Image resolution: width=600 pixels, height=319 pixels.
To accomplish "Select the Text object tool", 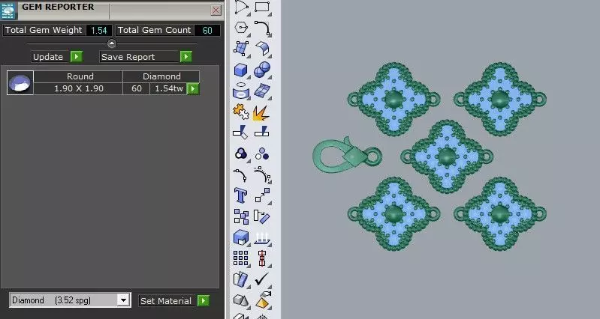I will (x=241, y=195).
